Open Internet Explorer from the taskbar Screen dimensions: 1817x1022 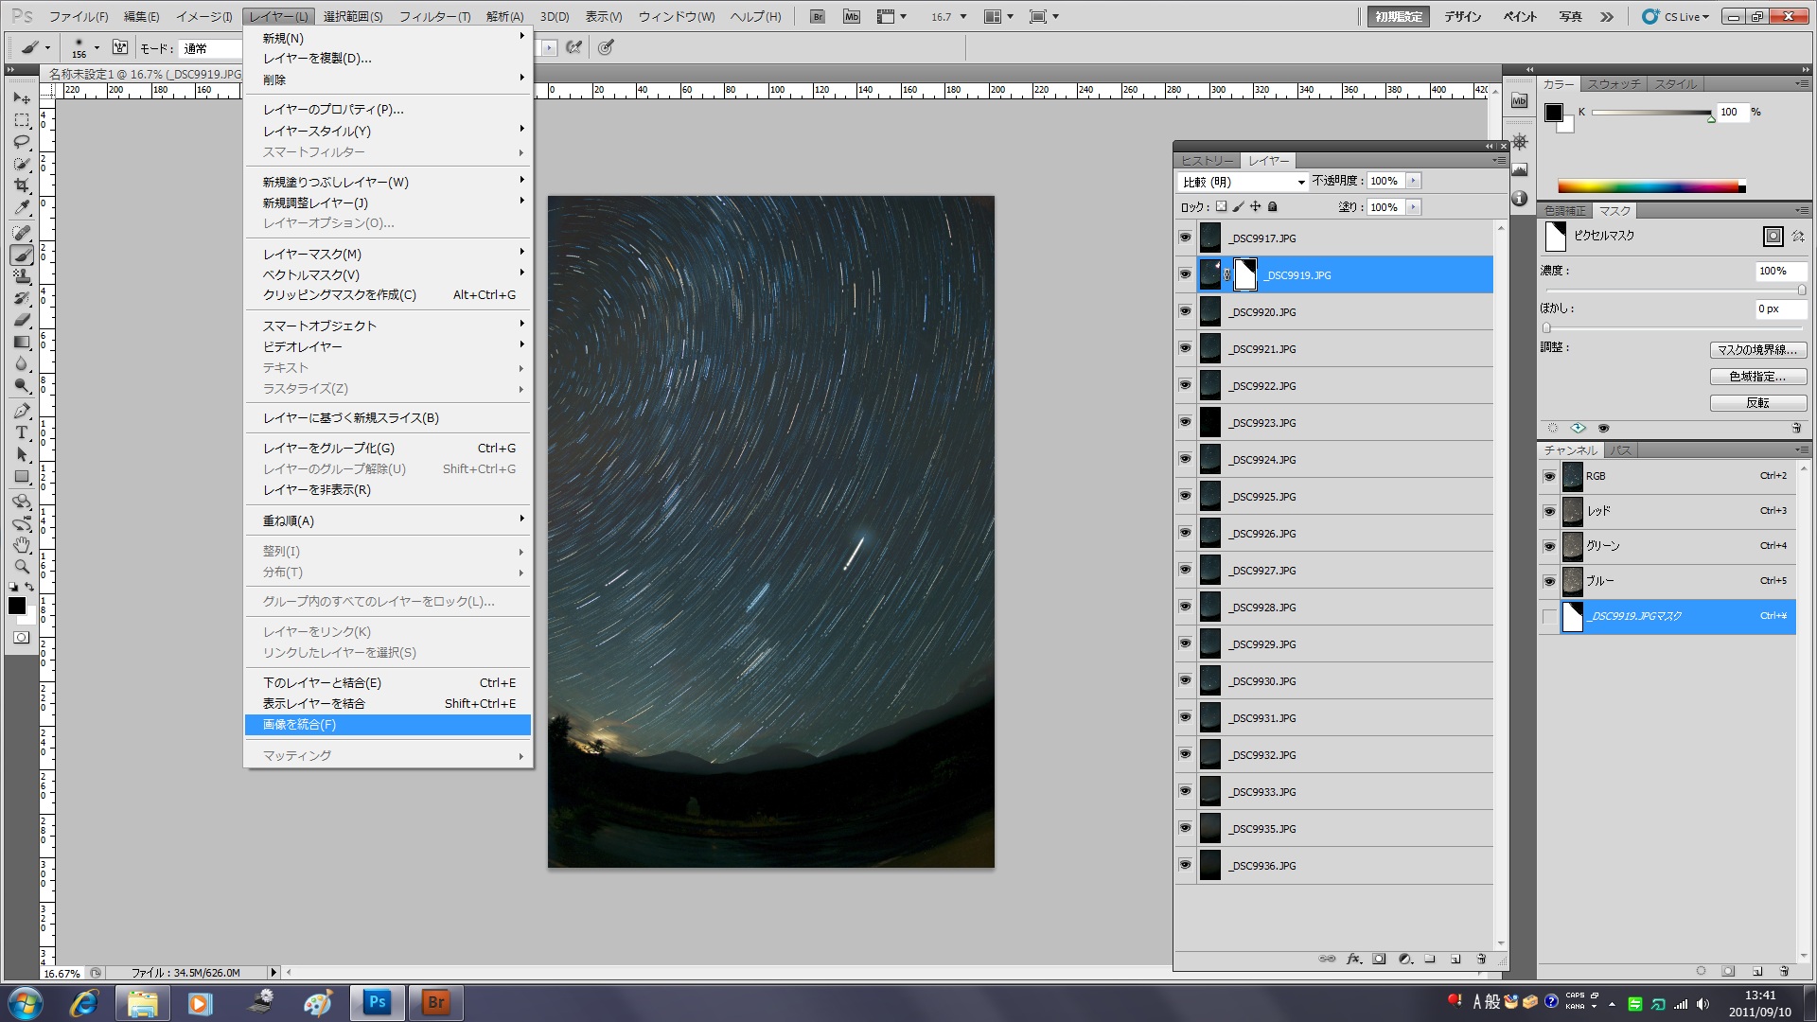coord(84,1002)
